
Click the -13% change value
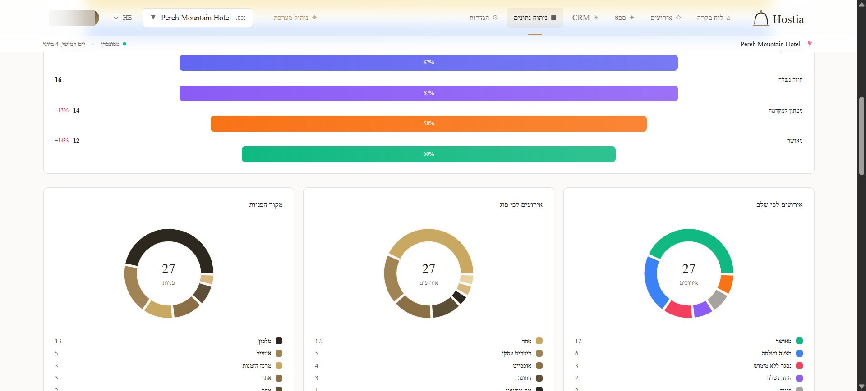pyautogui.click(x=61, y=110)
